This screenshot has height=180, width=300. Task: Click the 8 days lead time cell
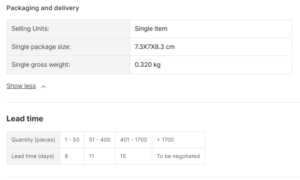(x=72, y=156)
